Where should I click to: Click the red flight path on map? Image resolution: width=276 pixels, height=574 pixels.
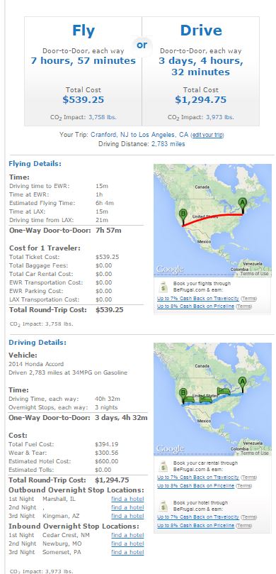coord(212,217)
